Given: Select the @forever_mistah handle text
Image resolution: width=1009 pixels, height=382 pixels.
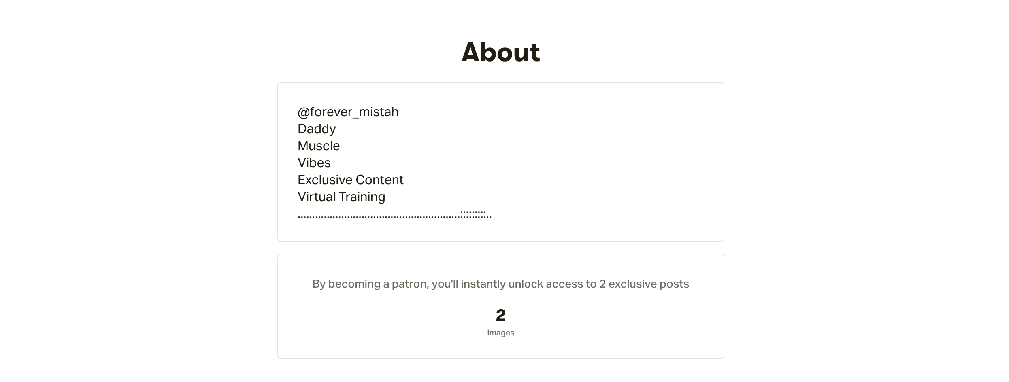Looking at the screenshot, I should 348,112.
